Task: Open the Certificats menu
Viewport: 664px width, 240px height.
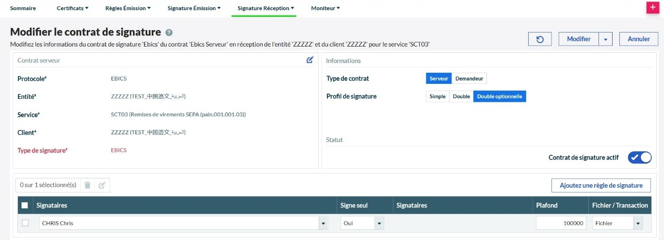Action: click(x=72, y=8)
